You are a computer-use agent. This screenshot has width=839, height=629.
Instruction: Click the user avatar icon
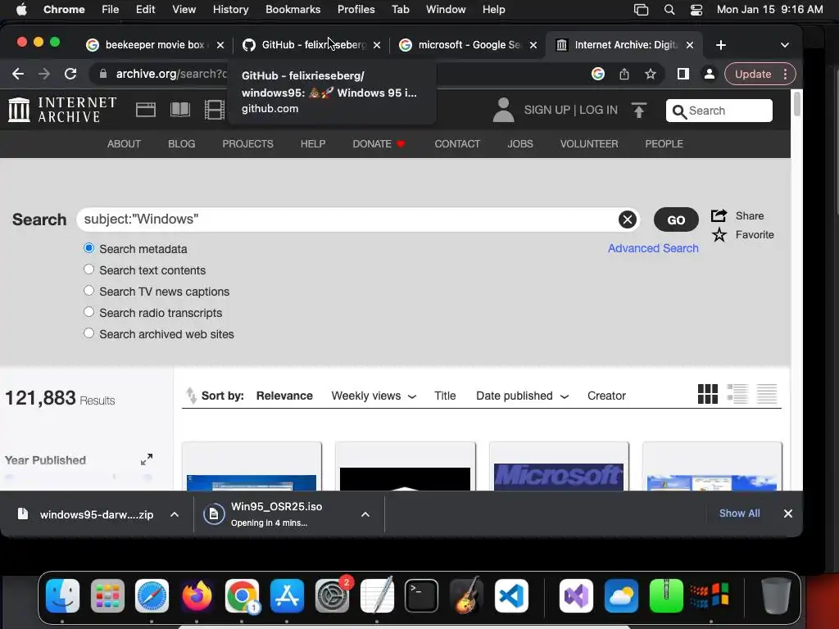(503, 110)
